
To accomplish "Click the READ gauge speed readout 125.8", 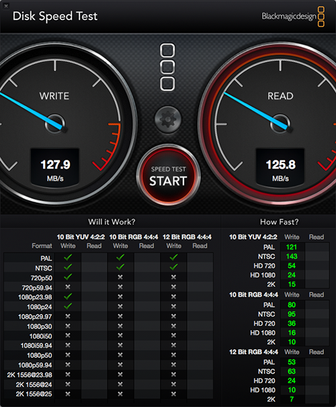I will (280, 165).
